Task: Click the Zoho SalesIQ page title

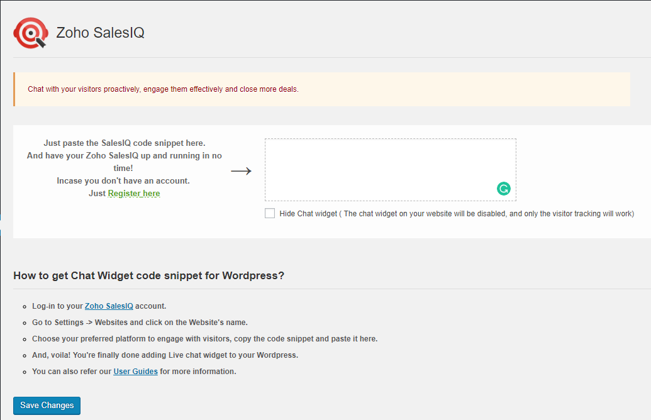Action: pyautogui.click(x=100, y=33)
